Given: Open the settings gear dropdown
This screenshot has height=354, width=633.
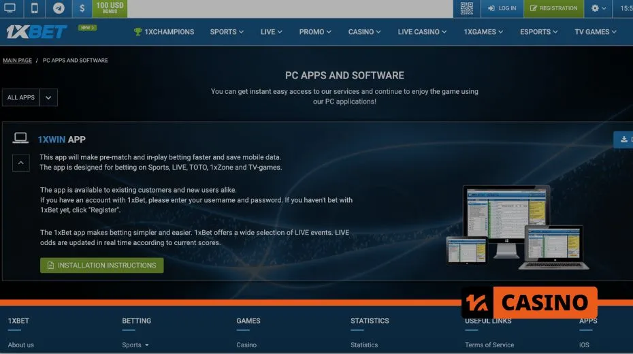Looking at the screenshot, I should 598,8.
